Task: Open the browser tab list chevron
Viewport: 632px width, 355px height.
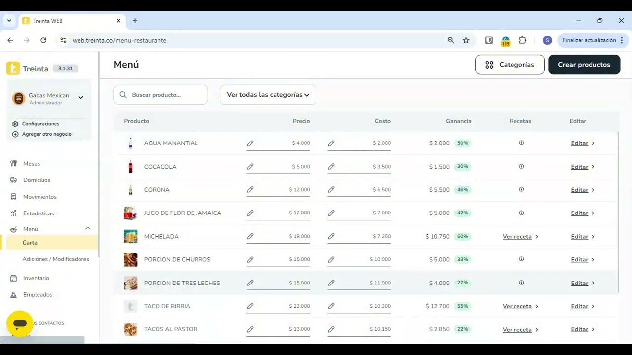Action: (x=9, y=21)
